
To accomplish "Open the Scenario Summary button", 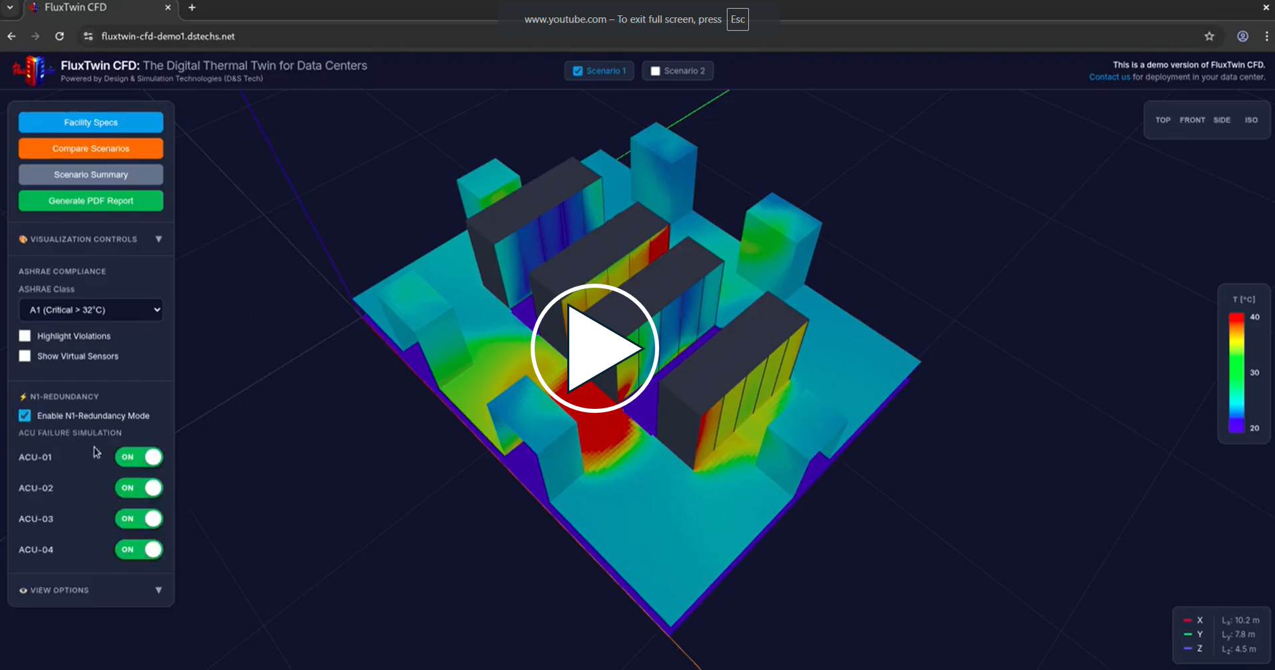I will click(x=91, y=174).
